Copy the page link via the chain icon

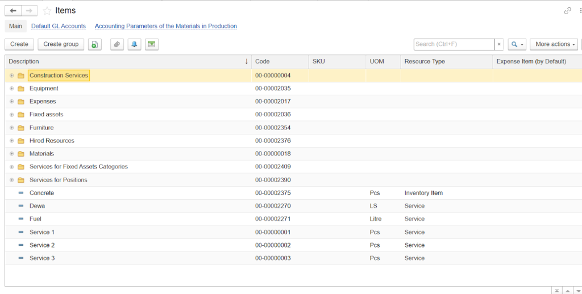(568, 11)
